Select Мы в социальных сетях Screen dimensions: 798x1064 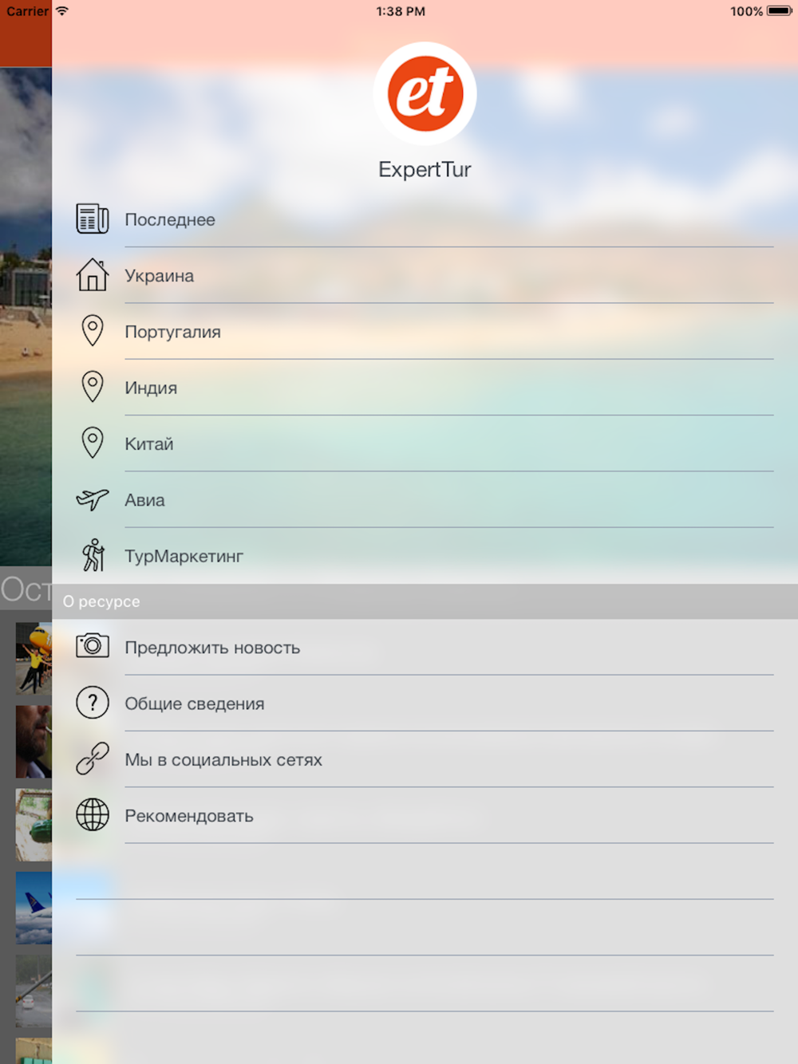click(x=425, y=759)
